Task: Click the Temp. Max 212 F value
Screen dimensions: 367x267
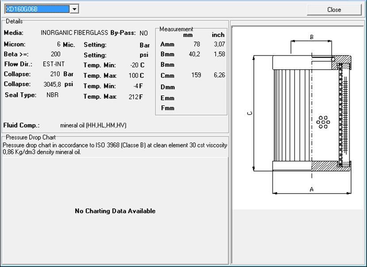Action: click(134, 97)
